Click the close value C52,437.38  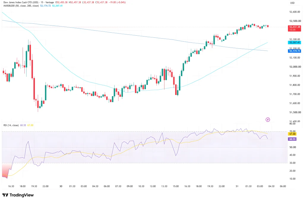tap(102, 2)
